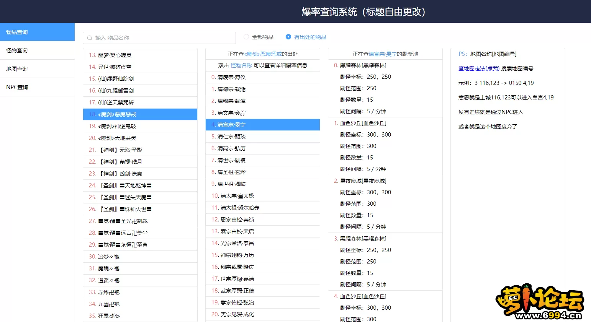The image size is (591, 322).
Task: Click the 清宣宗·旻宁 header link
Action: [383, 54]
